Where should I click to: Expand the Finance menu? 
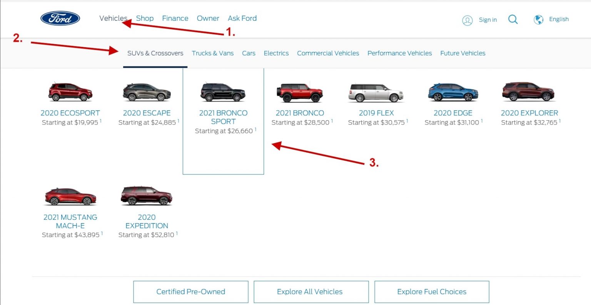tap(175, 18)
